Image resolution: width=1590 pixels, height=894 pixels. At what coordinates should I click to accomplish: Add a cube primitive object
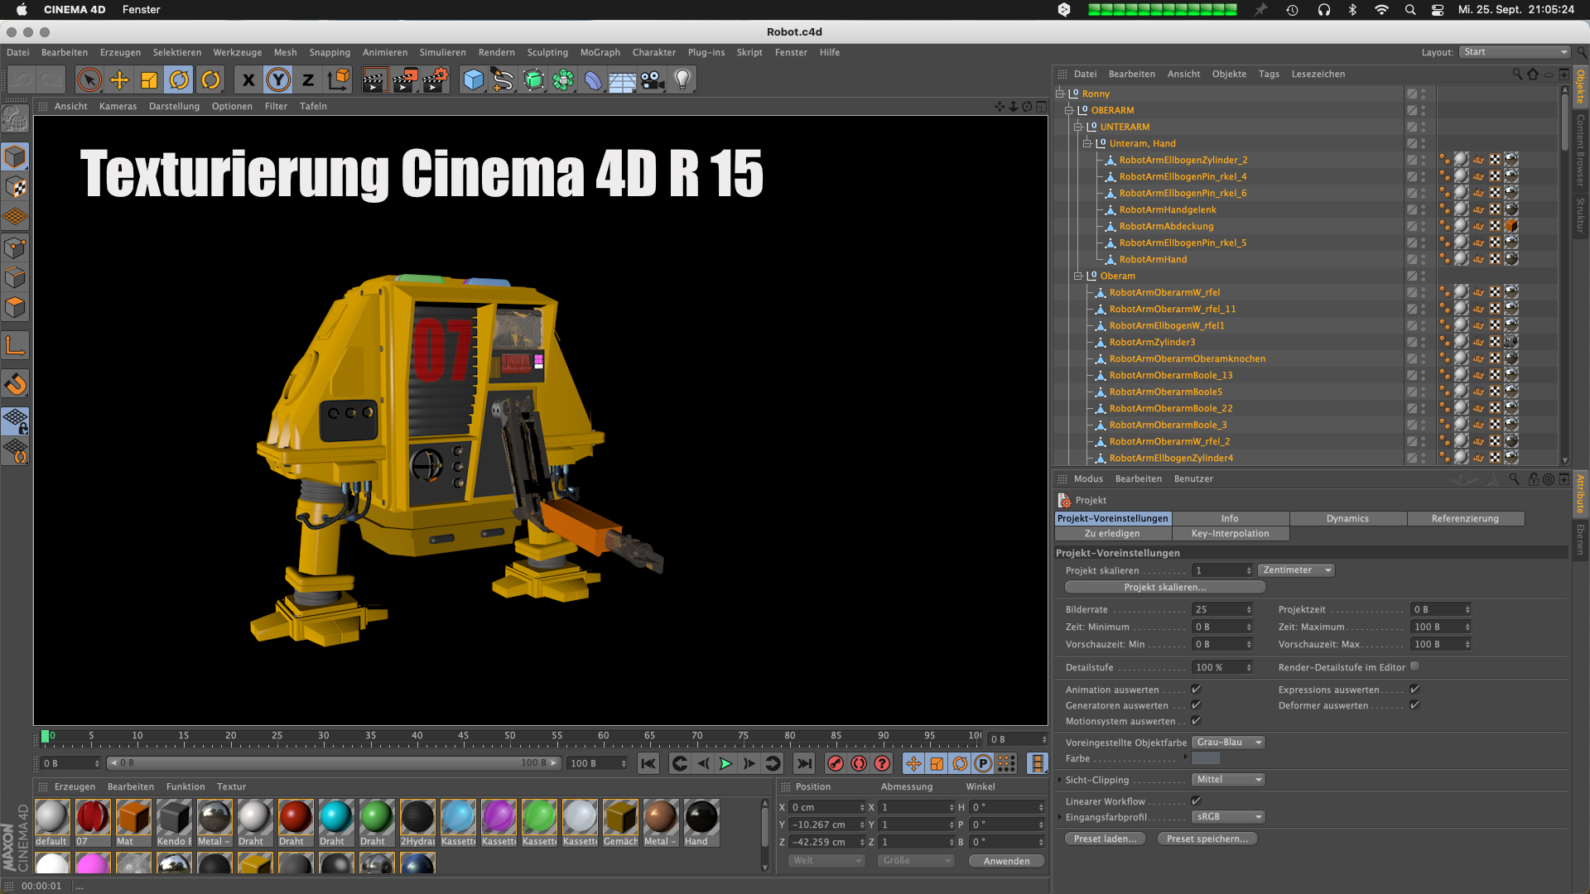[474, 80]
